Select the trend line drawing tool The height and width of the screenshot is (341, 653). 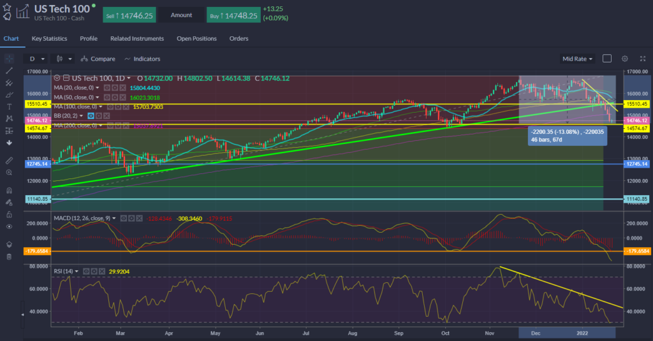(x=9, y=70)
